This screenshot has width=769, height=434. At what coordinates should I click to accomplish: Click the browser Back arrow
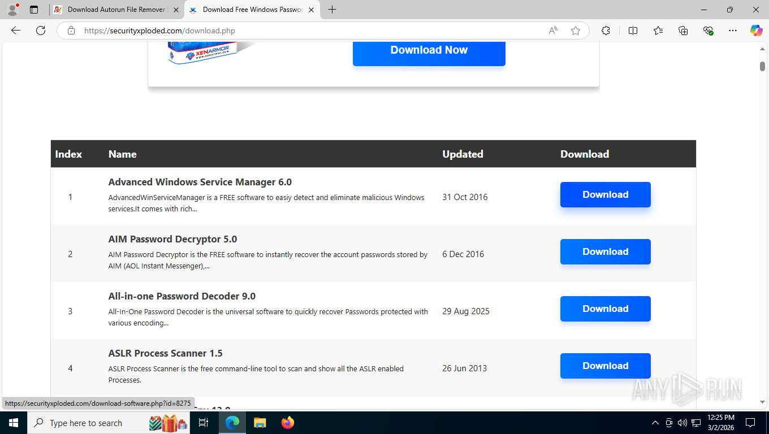point(16,31)
